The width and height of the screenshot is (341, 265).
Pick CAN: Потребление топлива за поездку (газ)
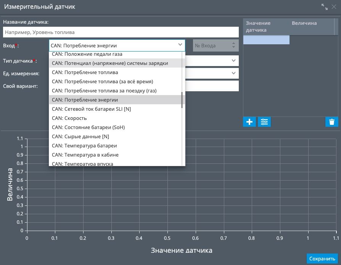pos(117,90)
